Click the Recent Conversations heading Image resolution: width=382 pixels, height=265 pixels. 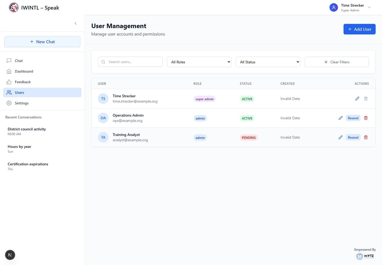pos(23,117)
